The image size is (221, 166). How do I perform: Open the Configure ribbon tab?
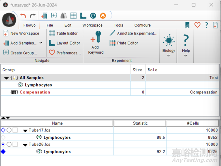click(142, 25)
